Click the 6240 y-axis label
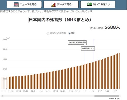The height and width of the screenshot is (100, 127). click(5, 49)
